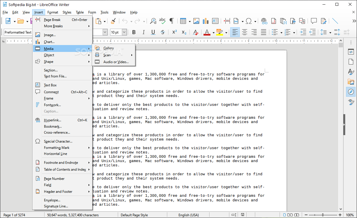This screenshot has width=357, height=218.
Task: Open the Format menu
Action: pos(53,12)
